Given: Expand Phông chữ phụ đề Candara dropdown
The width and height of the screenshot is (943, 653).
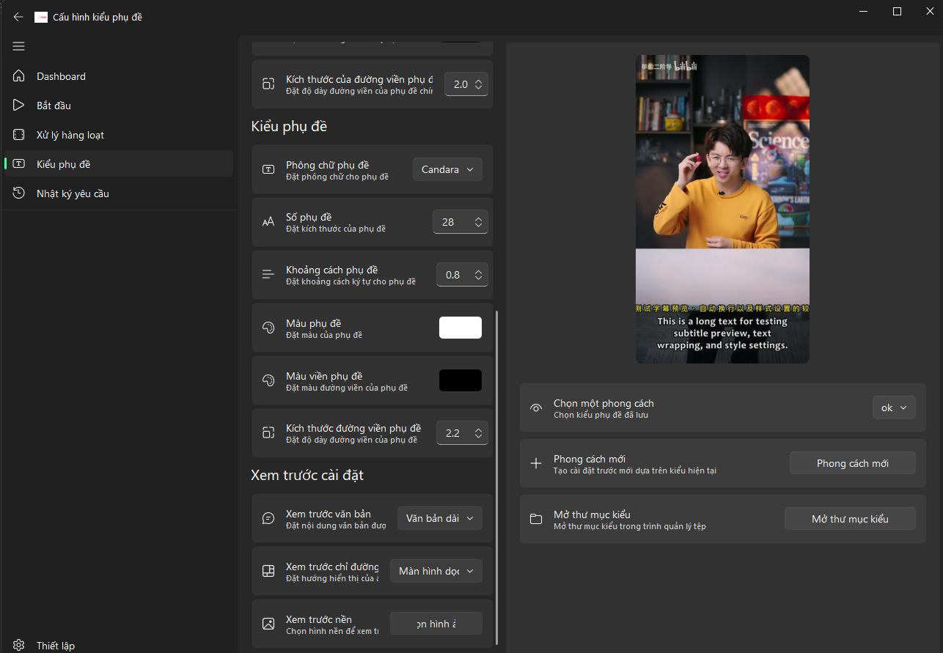Looking at the screenshot, I should tap(447, 169).
